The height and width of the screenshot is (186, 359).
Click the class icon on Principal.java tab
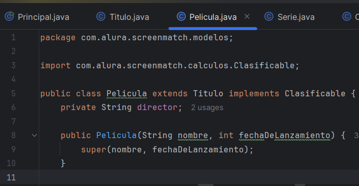pyautogui.click(x=9, y=16)
